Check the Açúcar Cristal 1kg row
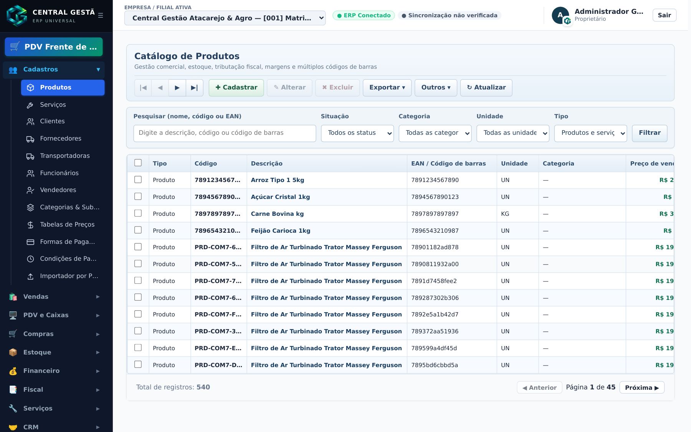The width and height of the screenshot is (691, 432). (138, 197)
